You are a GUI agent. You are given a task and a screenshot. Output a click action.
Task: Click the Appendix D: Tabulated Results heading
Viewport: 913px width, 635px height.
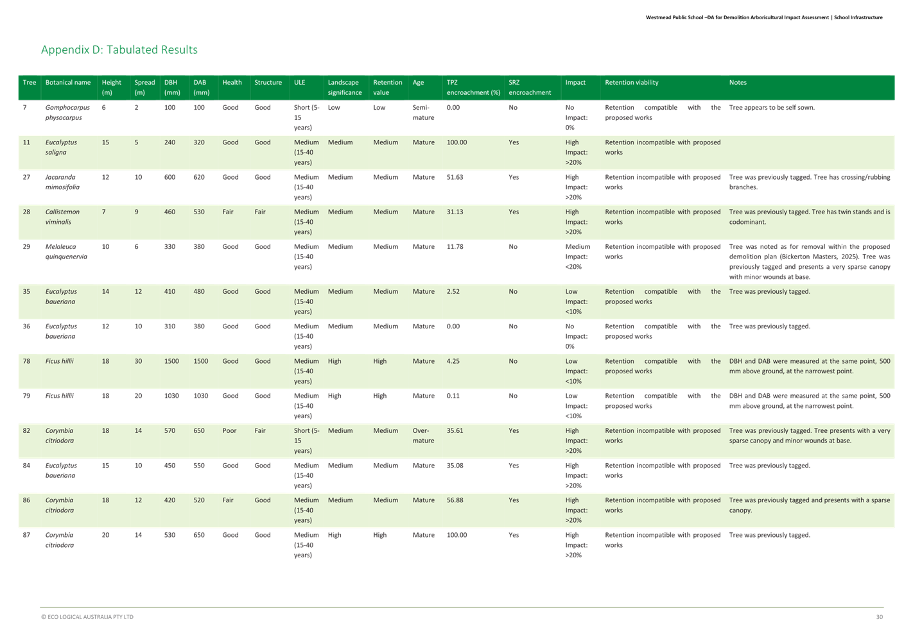point(119,50)
